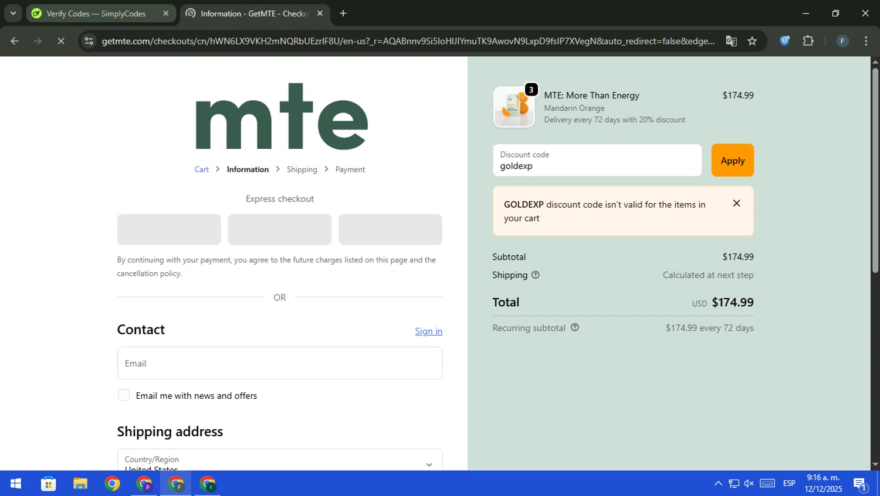This screenshot has width=880, height=496.
Task: Open the tab search dropdown
Action: pyautogui.click(x=13, y=13)
